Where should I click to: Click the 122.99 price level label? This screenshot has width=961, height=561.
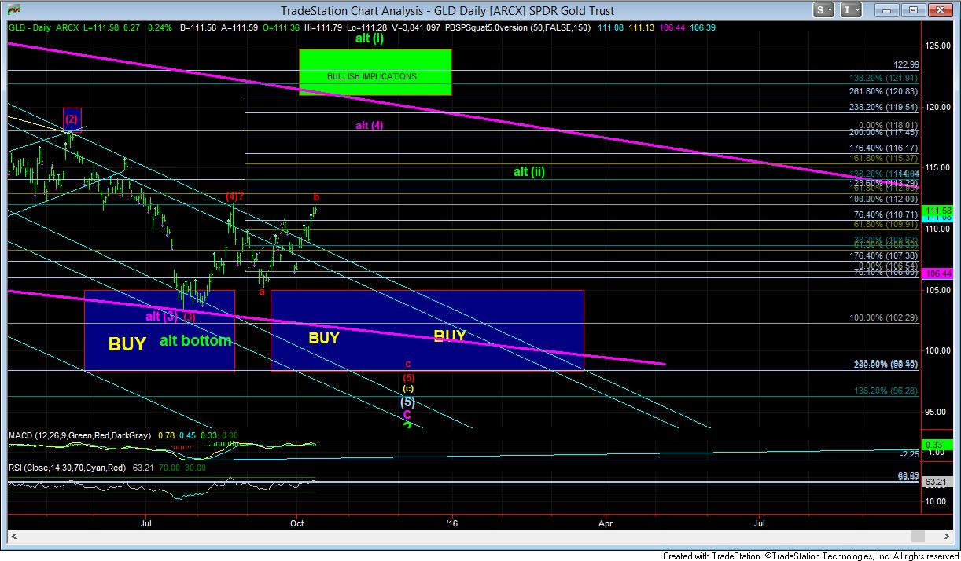907,65
